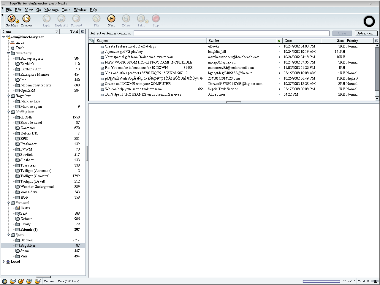
Task: Collapse the Mailing lists folder
Action: point(8,112)
